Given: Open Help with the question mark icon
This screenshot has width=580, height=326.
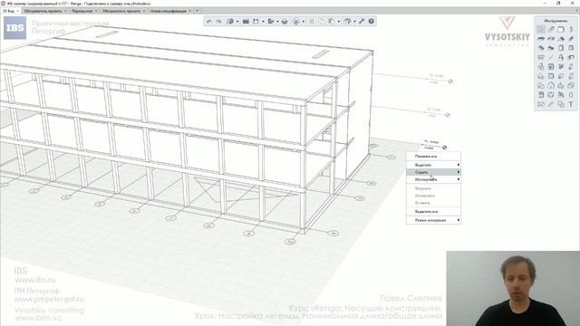Looking at the screenshot, I should click(371, 22).
